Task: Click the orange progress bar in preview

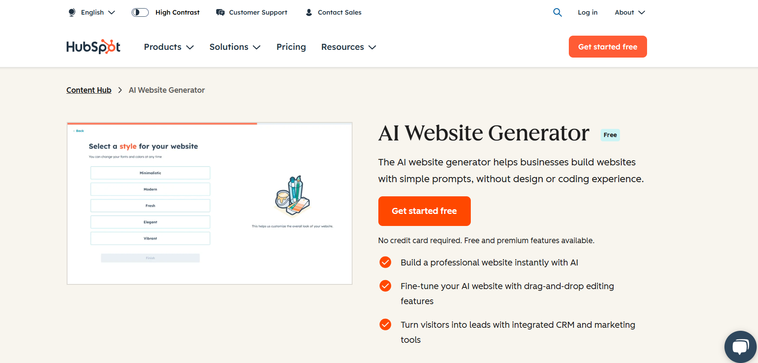Action: click(x=162, y=124)
